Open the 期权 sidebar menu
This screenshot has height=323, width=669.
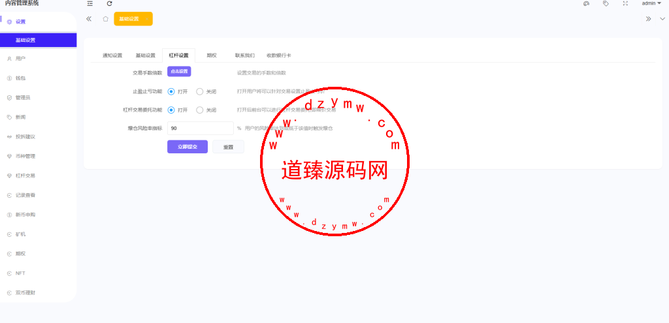click(x=39, y=254)
